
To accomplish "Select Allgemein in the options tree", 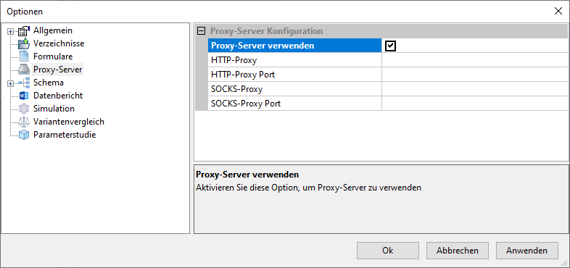I will [x=53, y=30].
